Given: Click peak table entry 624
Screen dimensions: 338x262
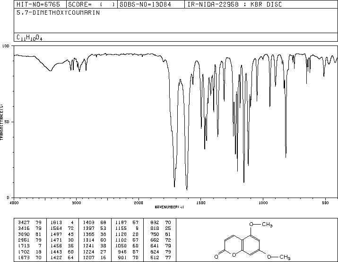Looking at the screenshot, I should coord(155,252).
